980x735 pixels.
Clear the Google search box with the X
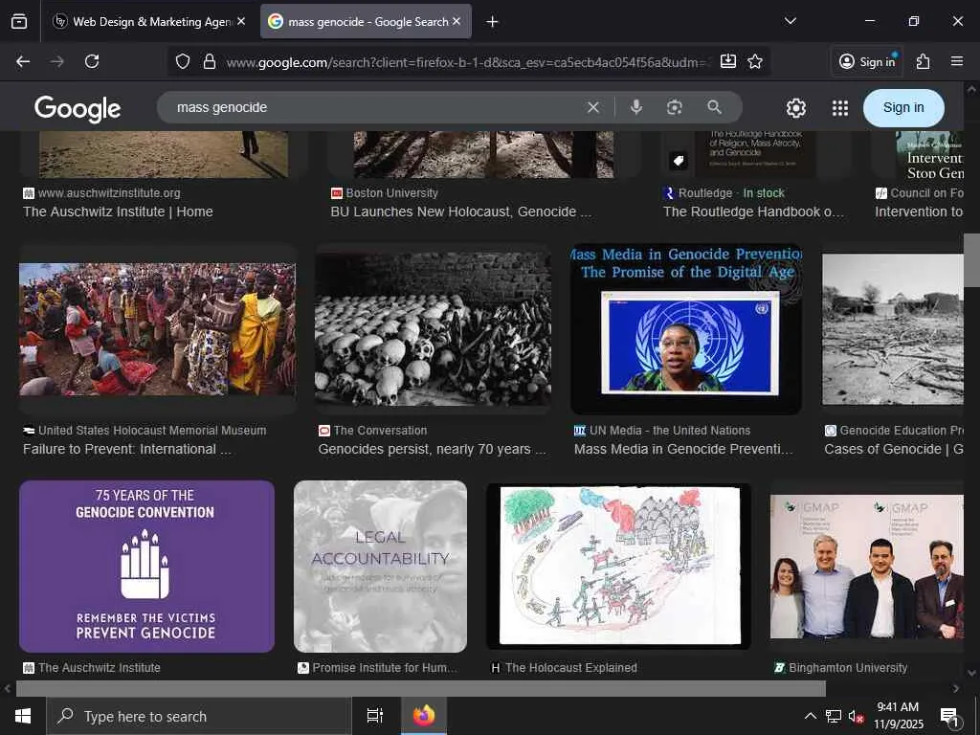tap(593, 107)
